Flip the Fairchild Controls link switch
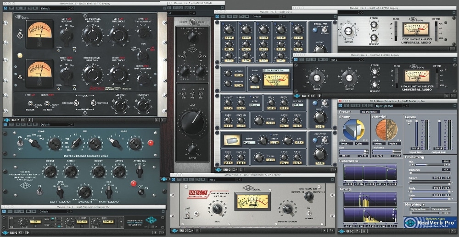The height and width of the screenshot is (237, 459). 93,103
